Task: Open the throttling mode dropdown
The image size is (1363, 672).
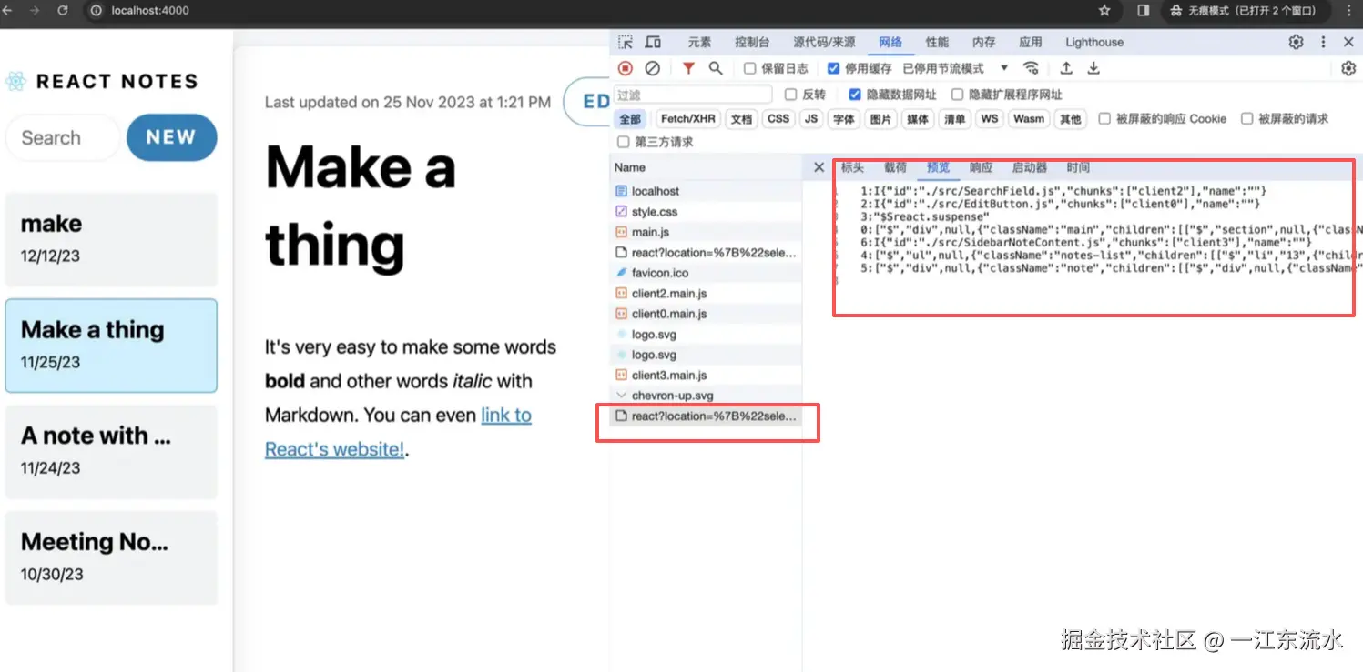Action: pyautogui.click(x=956, y=68)
